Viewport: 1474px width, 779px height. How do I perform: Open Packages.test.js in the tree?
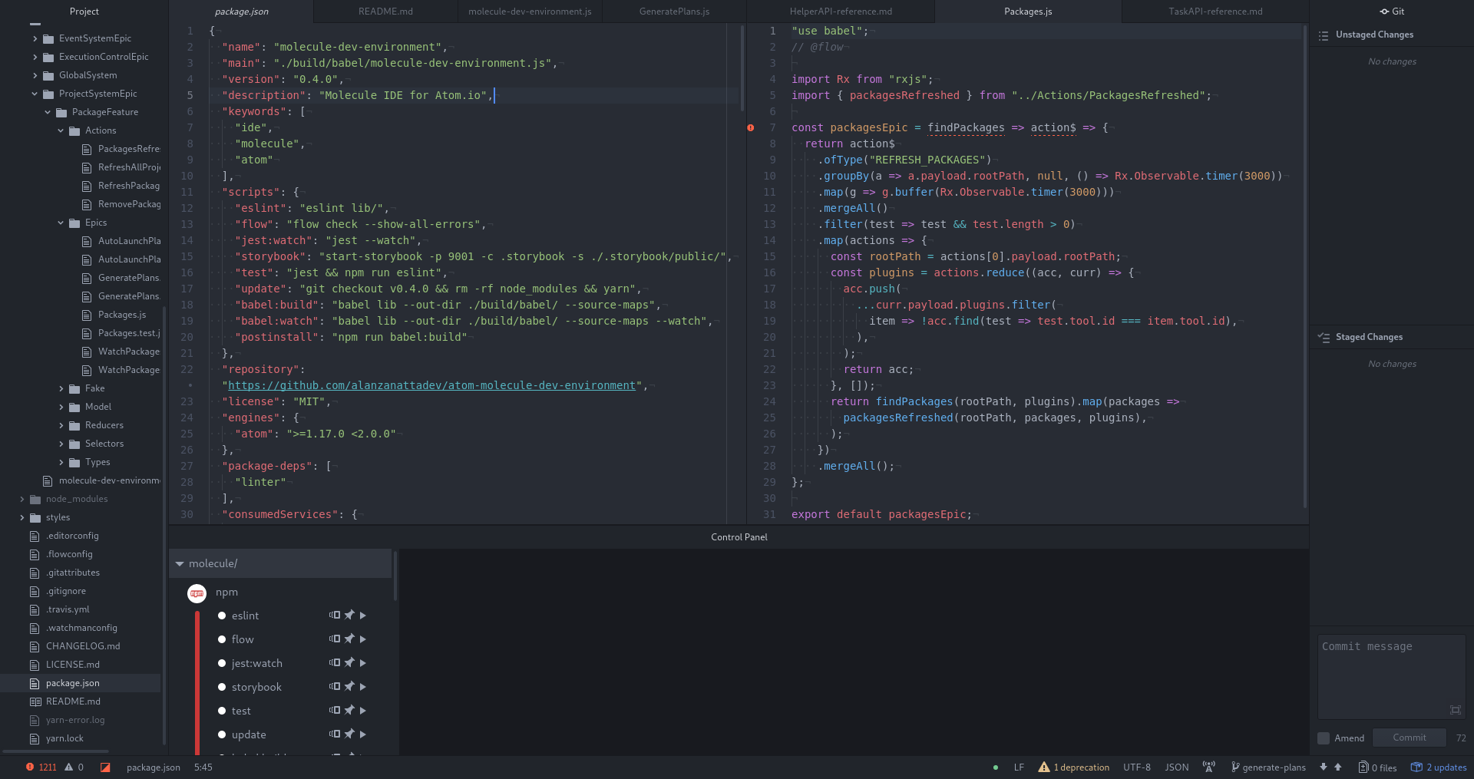click(x=128, y=333)
